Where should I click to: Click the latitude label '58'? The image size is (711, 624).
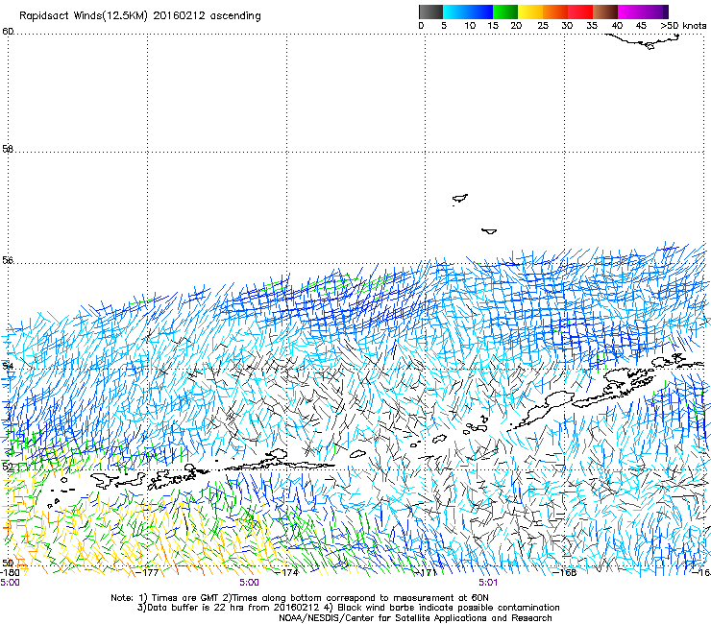click(8, 149)
